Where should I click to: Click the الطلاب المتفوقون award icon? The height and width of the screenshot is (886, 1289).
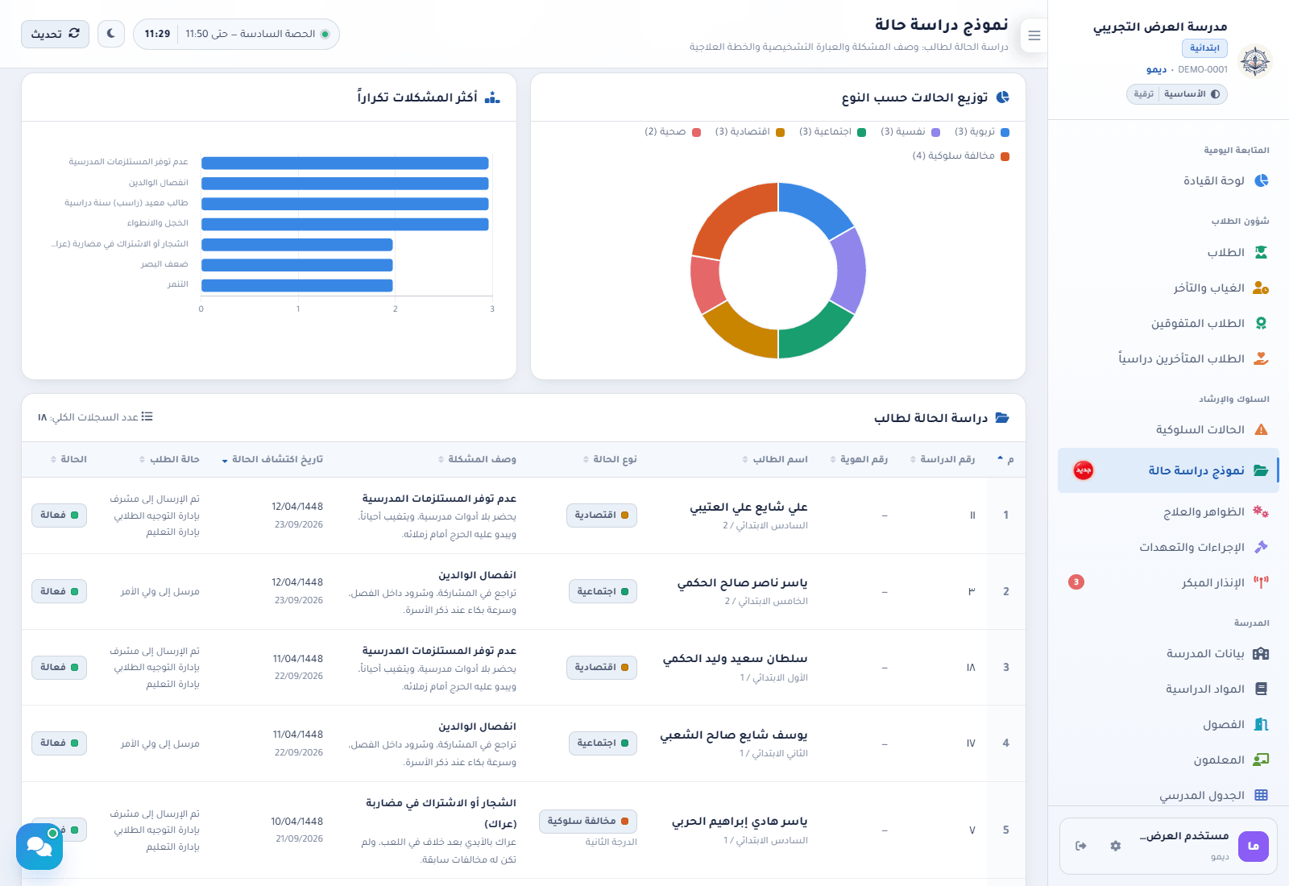coord(1262,323)
